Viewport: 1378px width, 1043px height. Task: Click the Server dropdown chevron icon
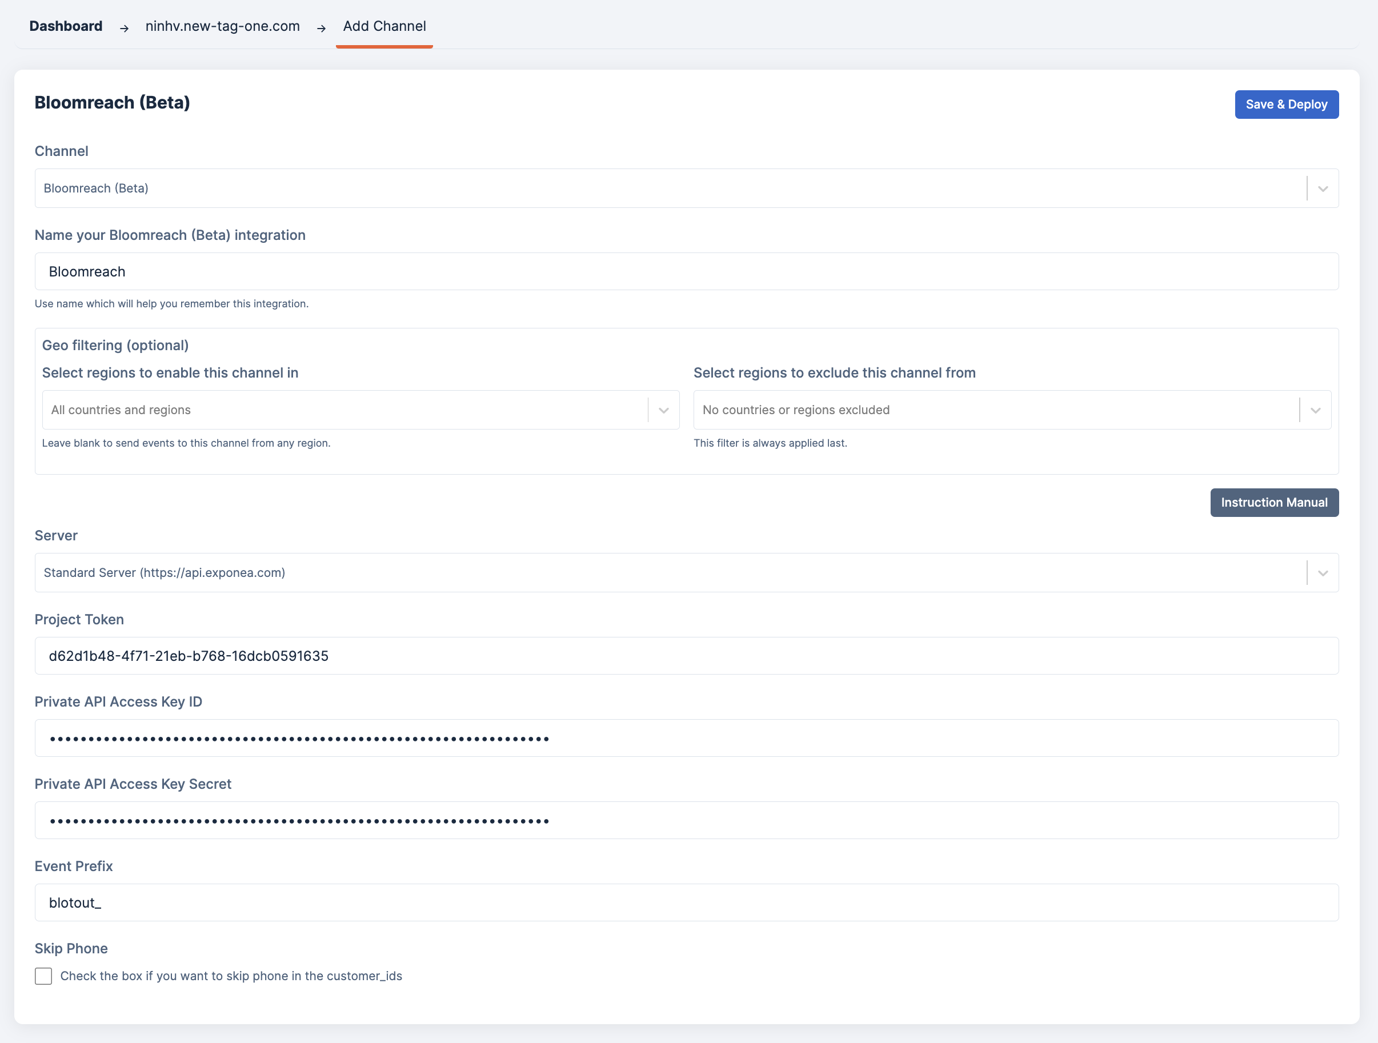point(1323,573)
